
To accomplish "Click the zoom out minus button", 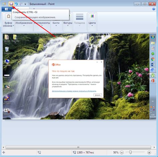I will click(122, 152).
